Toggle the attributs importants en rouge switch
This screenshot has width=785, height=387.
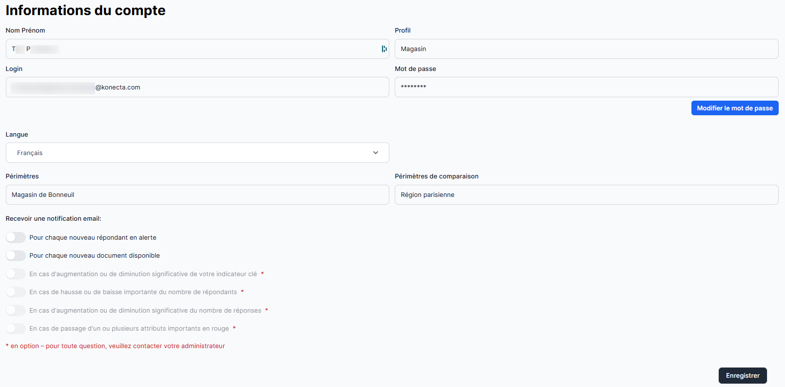point(16,329)
